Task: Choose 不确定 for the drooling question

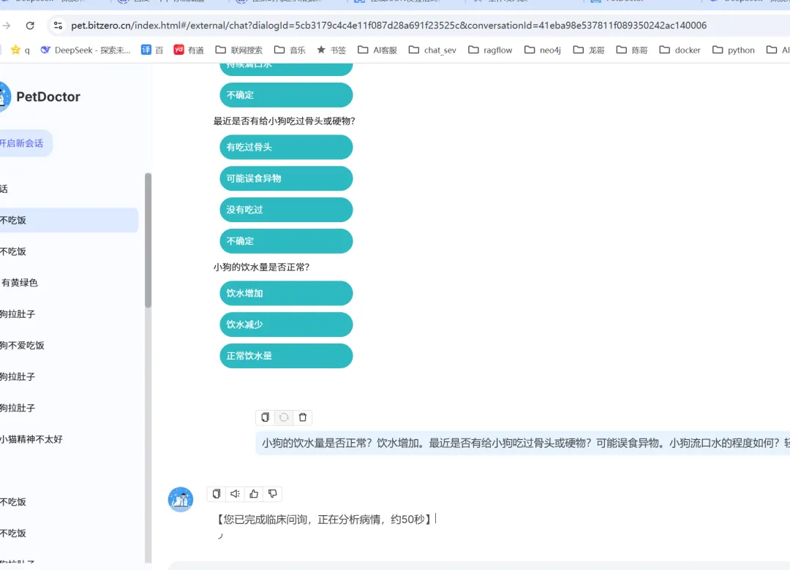Action: (x=286, y=95)
